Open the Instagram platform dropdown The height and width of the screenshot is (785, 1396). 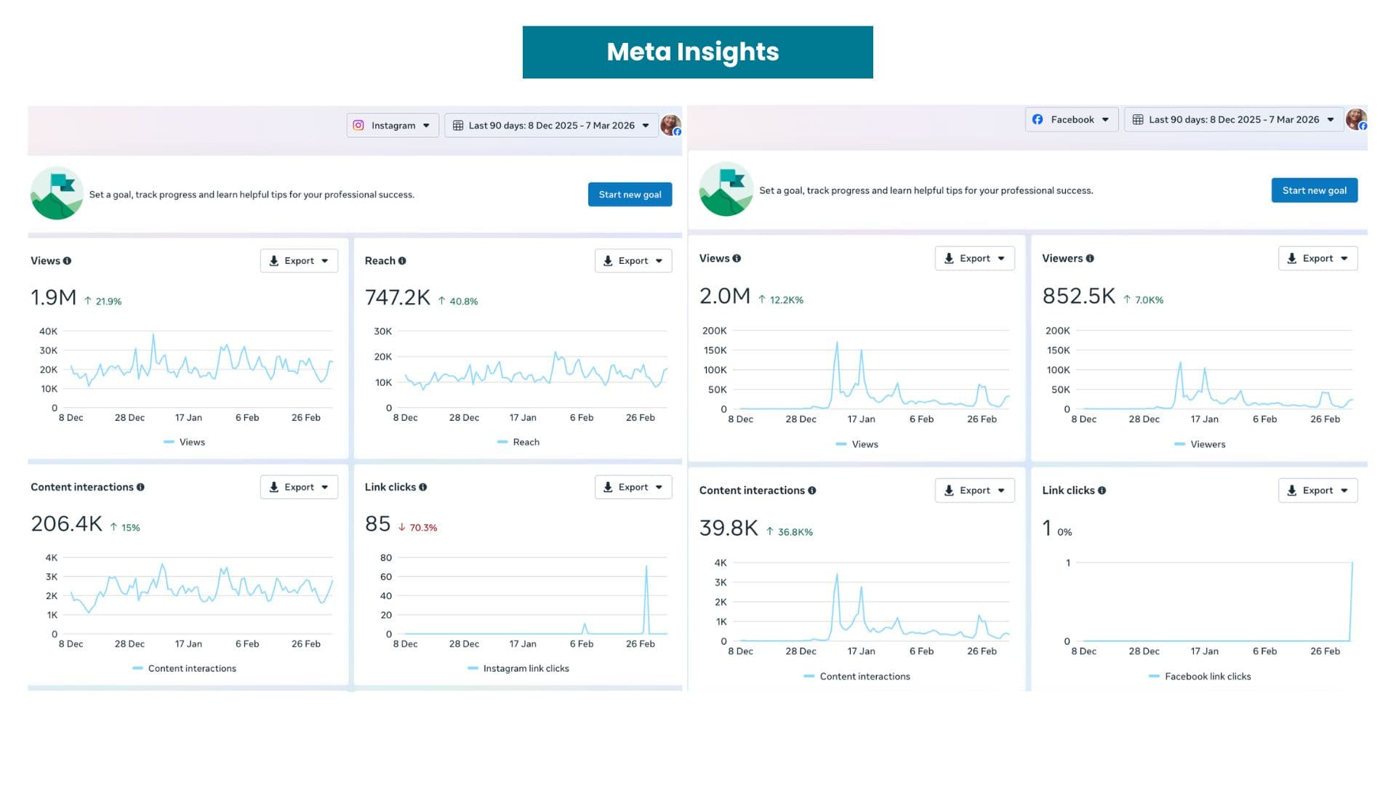[x=393, y=125]
